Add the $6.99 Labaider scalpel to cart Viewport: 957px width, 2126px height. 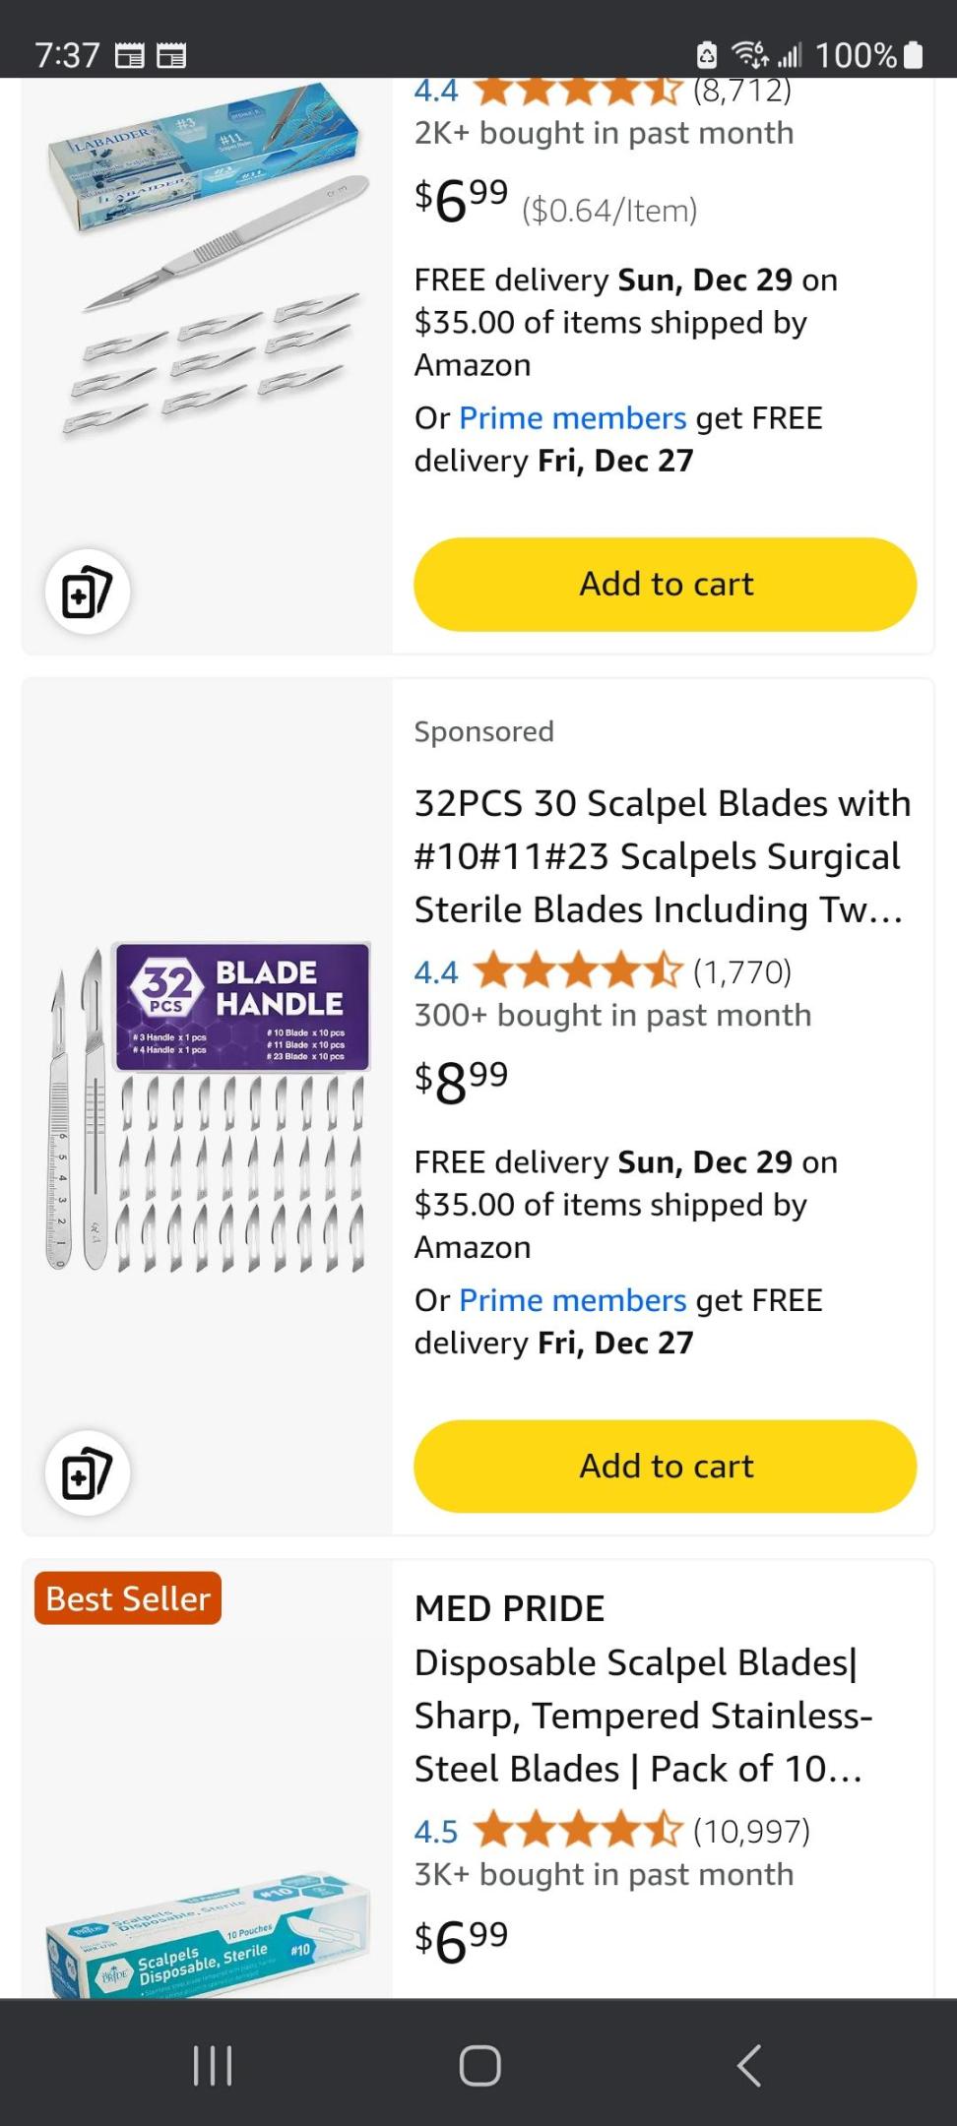(x=666, y=584)
